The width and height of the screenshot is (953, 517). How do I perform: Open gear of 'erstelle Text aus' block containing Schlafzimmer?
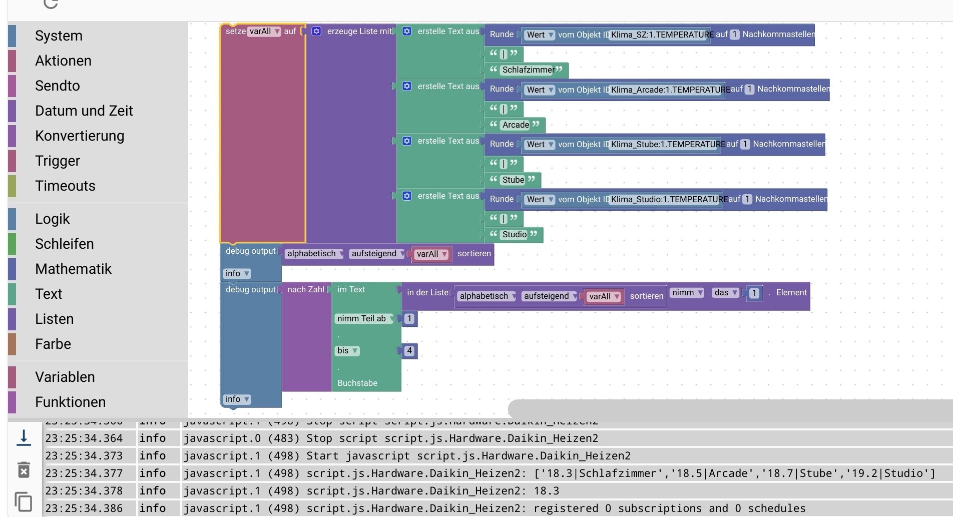click(407, 31)
